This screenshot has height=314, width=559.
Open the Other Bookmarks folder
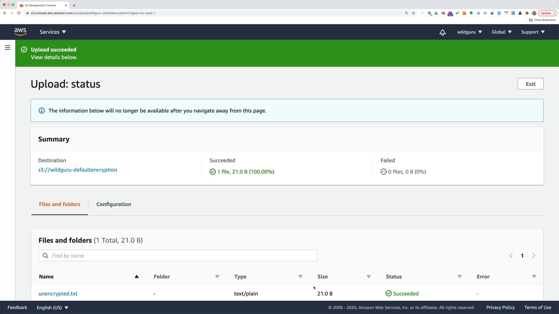click(x=542, y=20)
